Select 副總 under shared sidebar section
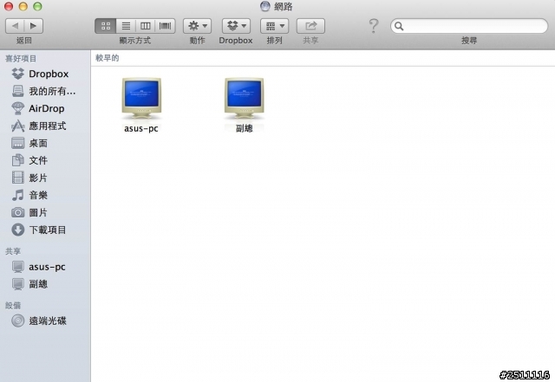Screen dimensions: 555x382 point(45,284)
